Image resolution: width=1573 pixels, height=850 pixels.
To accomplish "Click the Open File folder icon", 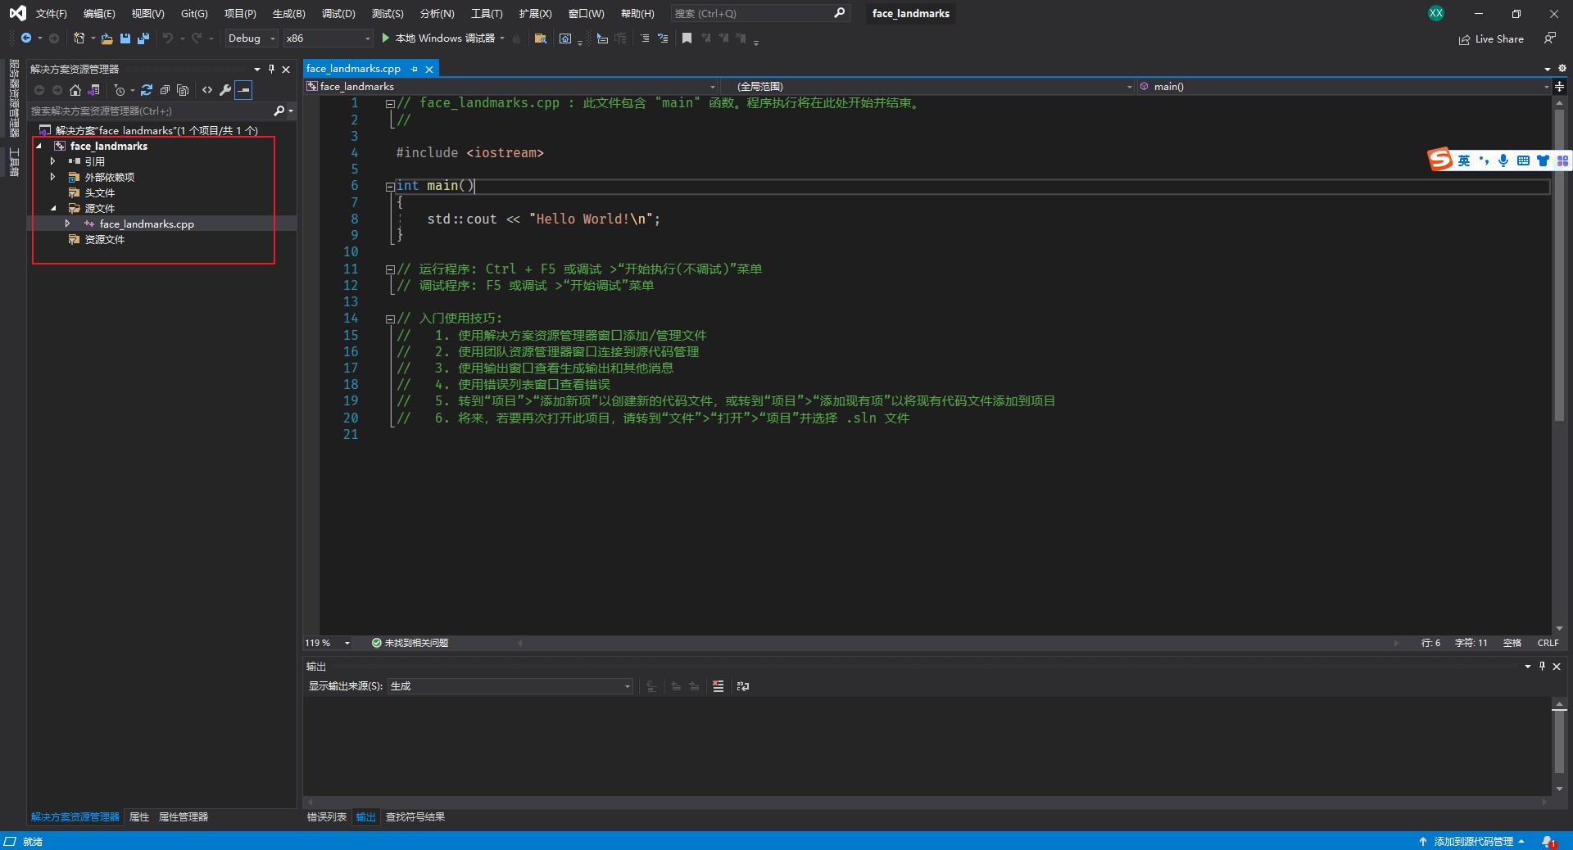I will tap(107, 38).
